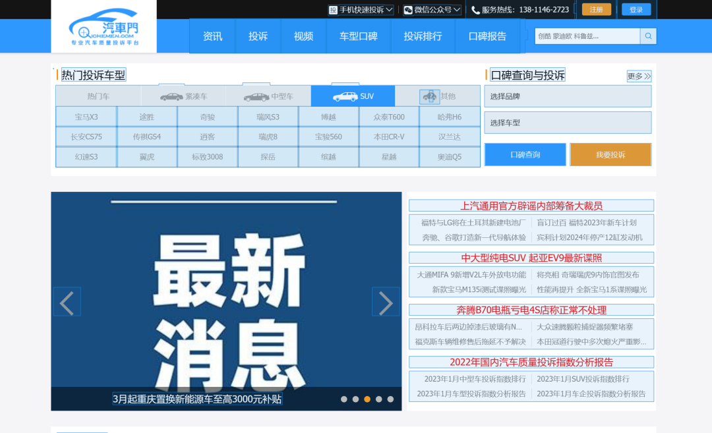The image size is (712, 433).
Task: Select the third carousel indicator dot
Action: tap(367, 399)
